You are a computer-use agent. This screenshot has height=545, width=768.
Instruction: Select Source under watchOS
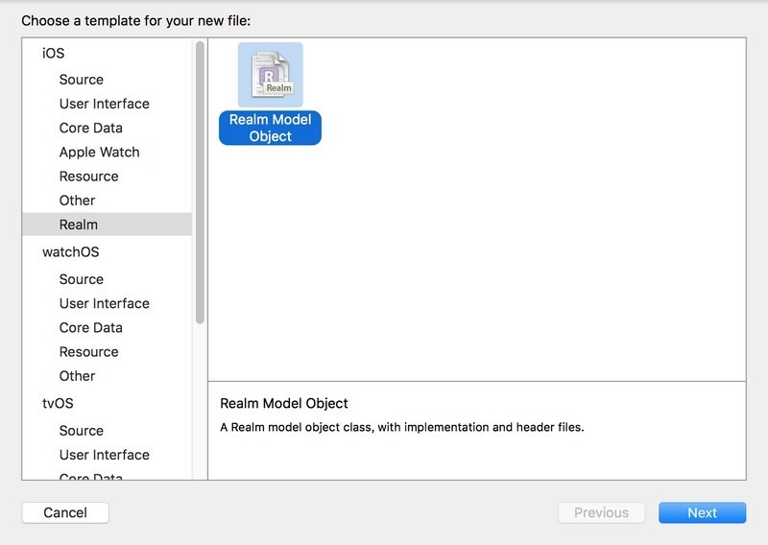point(82,279)
